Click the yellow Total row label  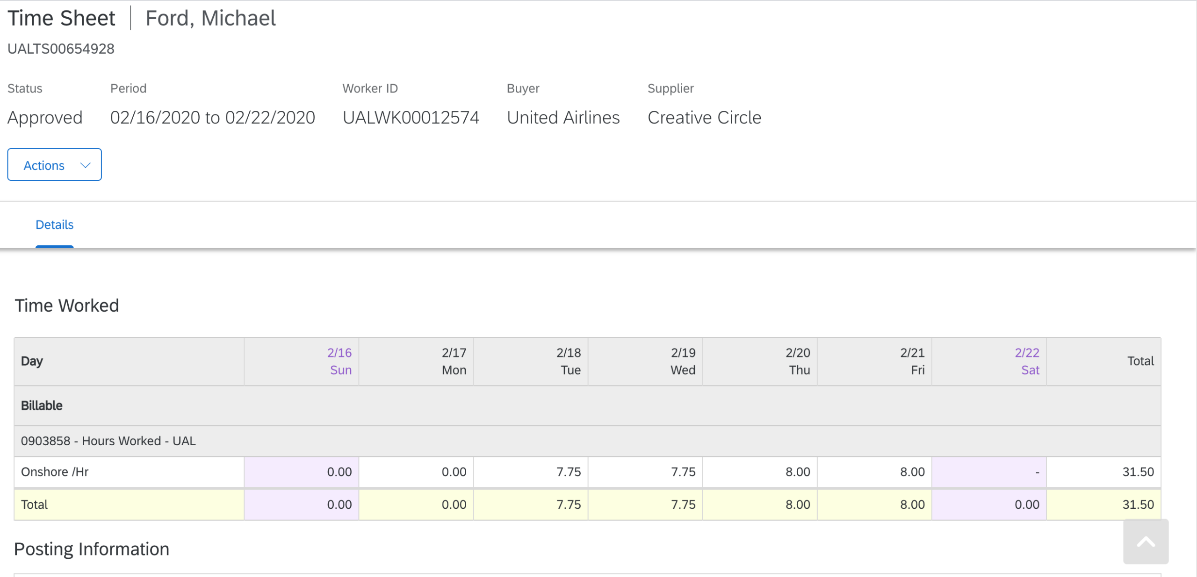(34, 505)
